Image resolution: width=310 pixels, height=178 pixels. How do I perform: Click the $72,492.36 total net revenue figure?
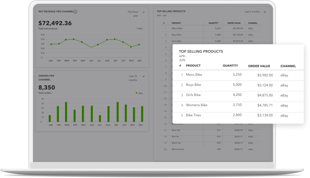(x=55, y=23)
